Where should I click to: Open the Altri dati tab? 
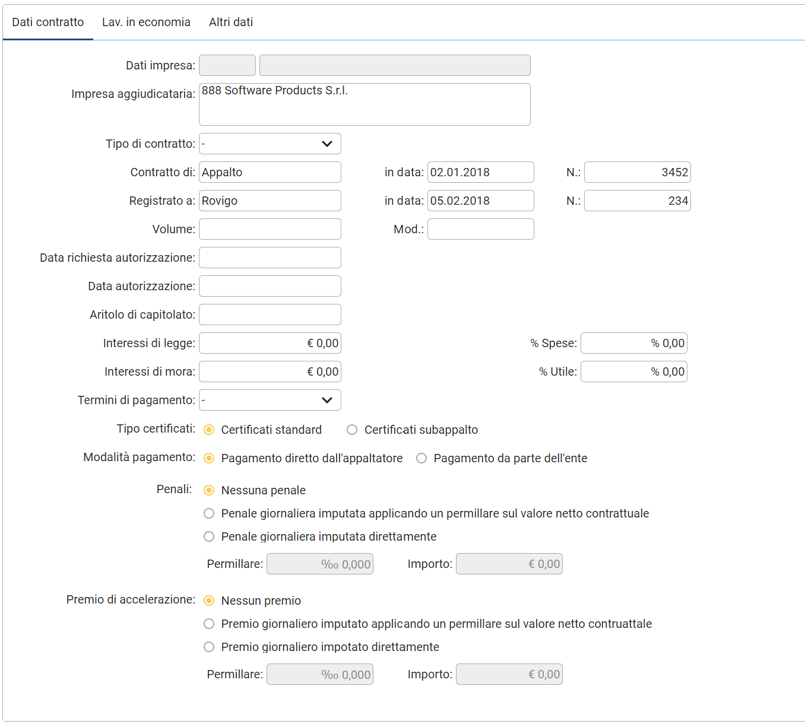[230, 22]
